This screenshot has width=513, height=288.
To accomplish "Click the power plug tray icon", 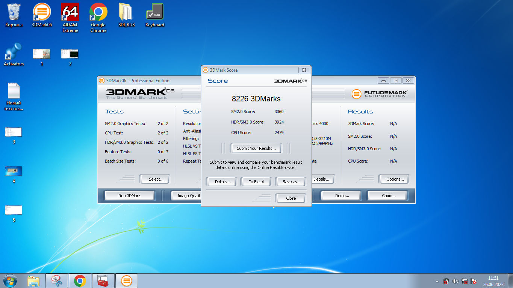I will (446, 281).
